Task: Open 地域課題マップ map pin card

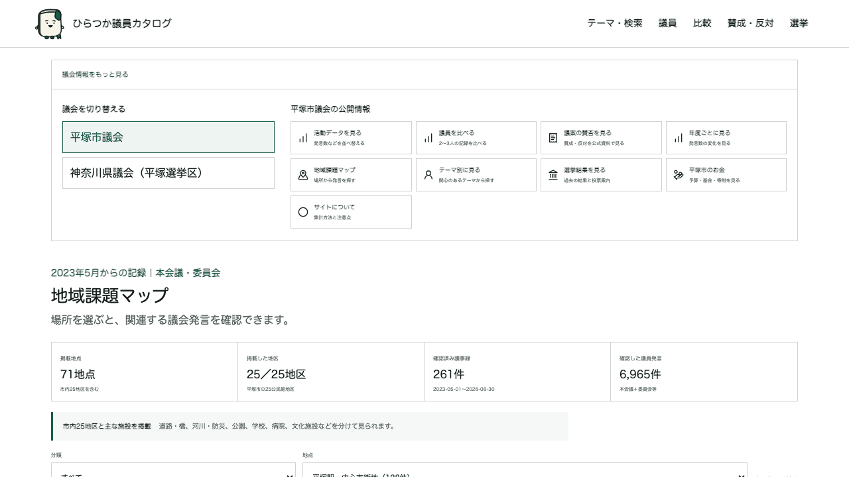Action: 351,175
